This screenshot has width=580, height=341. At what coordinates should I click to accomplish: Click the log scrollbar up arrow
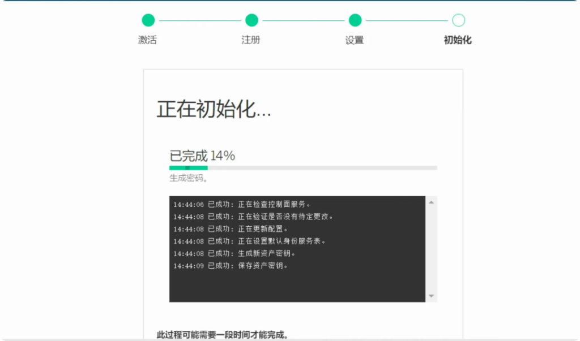(431, 202)
